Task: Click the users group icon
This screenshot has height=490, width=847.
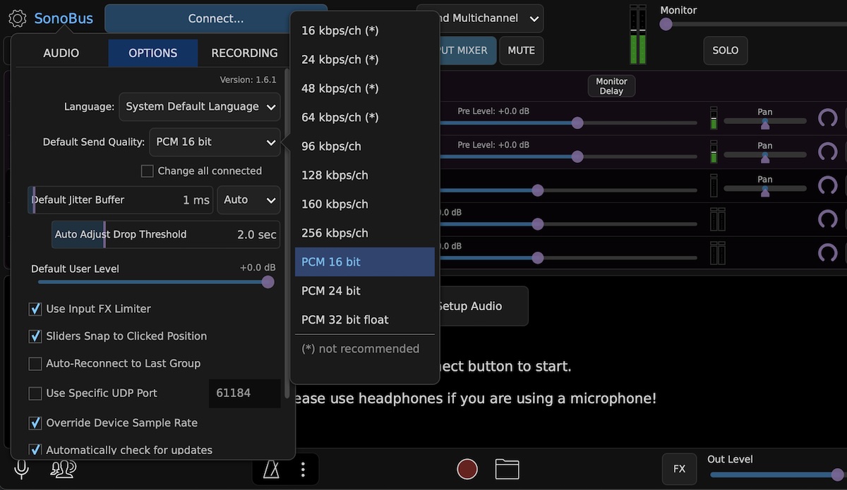Action: click(63, 469)
